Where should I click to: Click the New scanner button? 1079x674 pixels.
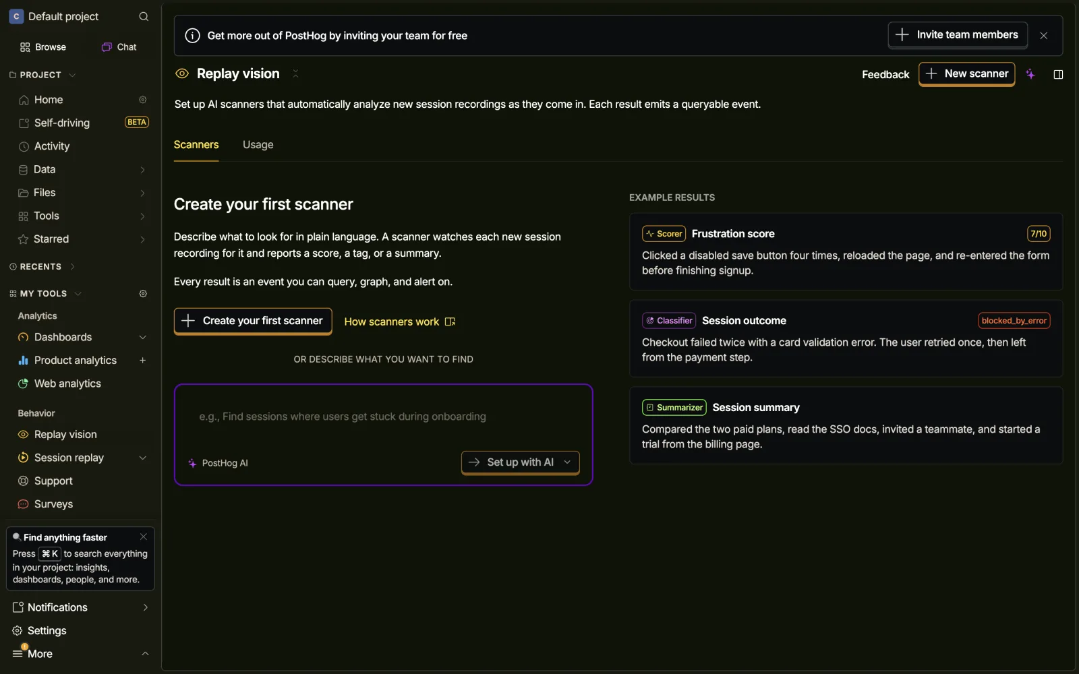pos(966,74)
